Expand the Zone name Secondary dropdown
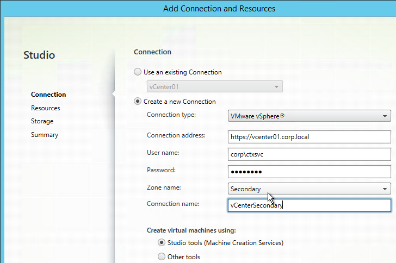This screenshot has height=263, width=396. coord(308,189)
